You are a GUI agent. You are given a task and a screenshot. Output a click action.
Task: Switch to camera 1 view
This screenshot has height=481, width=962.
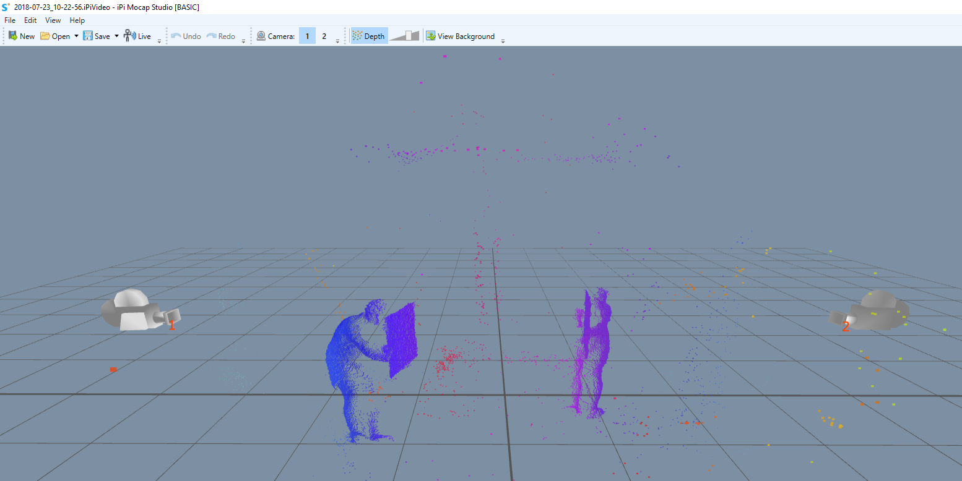coord(307,36)
